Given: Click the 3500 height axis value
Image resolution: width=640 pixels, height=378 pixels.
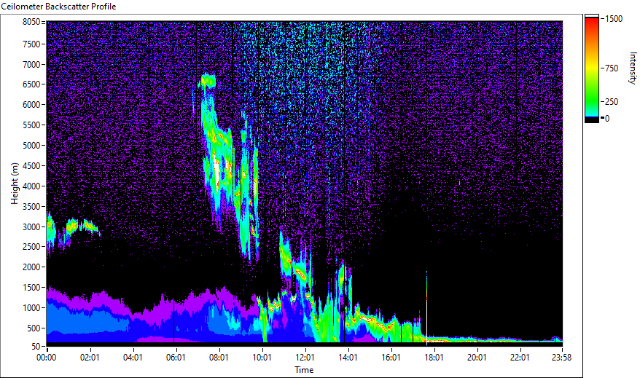Looking at the screenshot, I should [31, 207].
